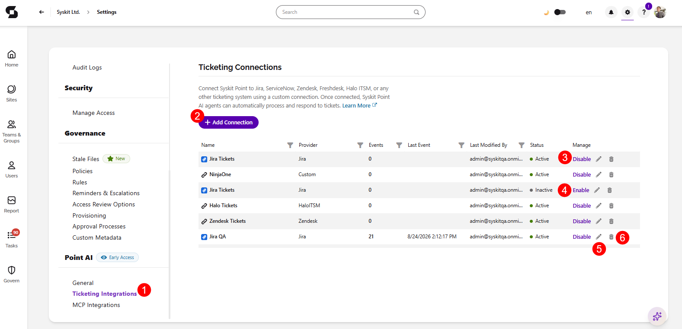
Task: Open the Home section in sidebar
Action: (x=12, y=59)
